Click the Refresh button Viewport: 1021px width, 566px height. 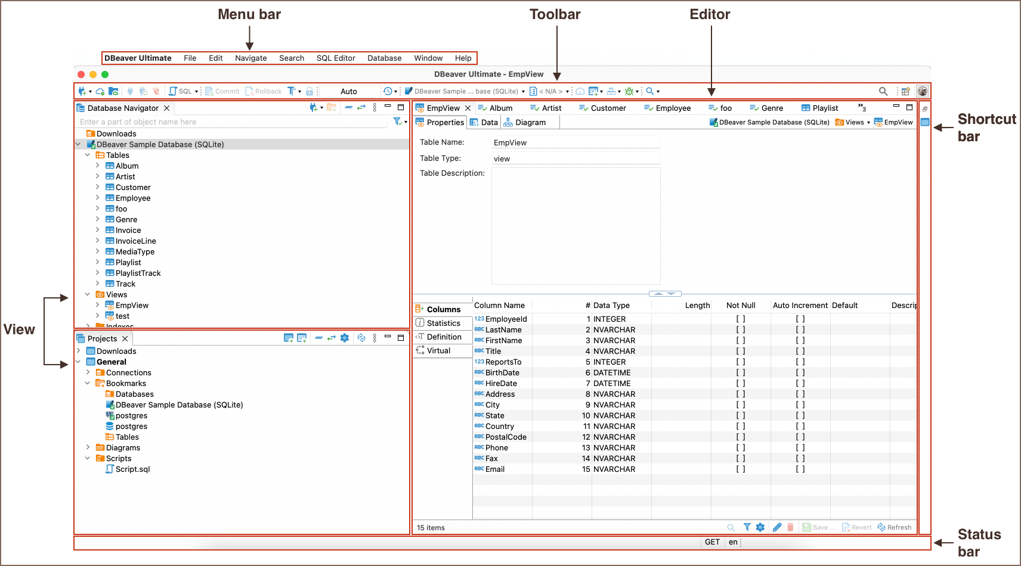[895, 527]
